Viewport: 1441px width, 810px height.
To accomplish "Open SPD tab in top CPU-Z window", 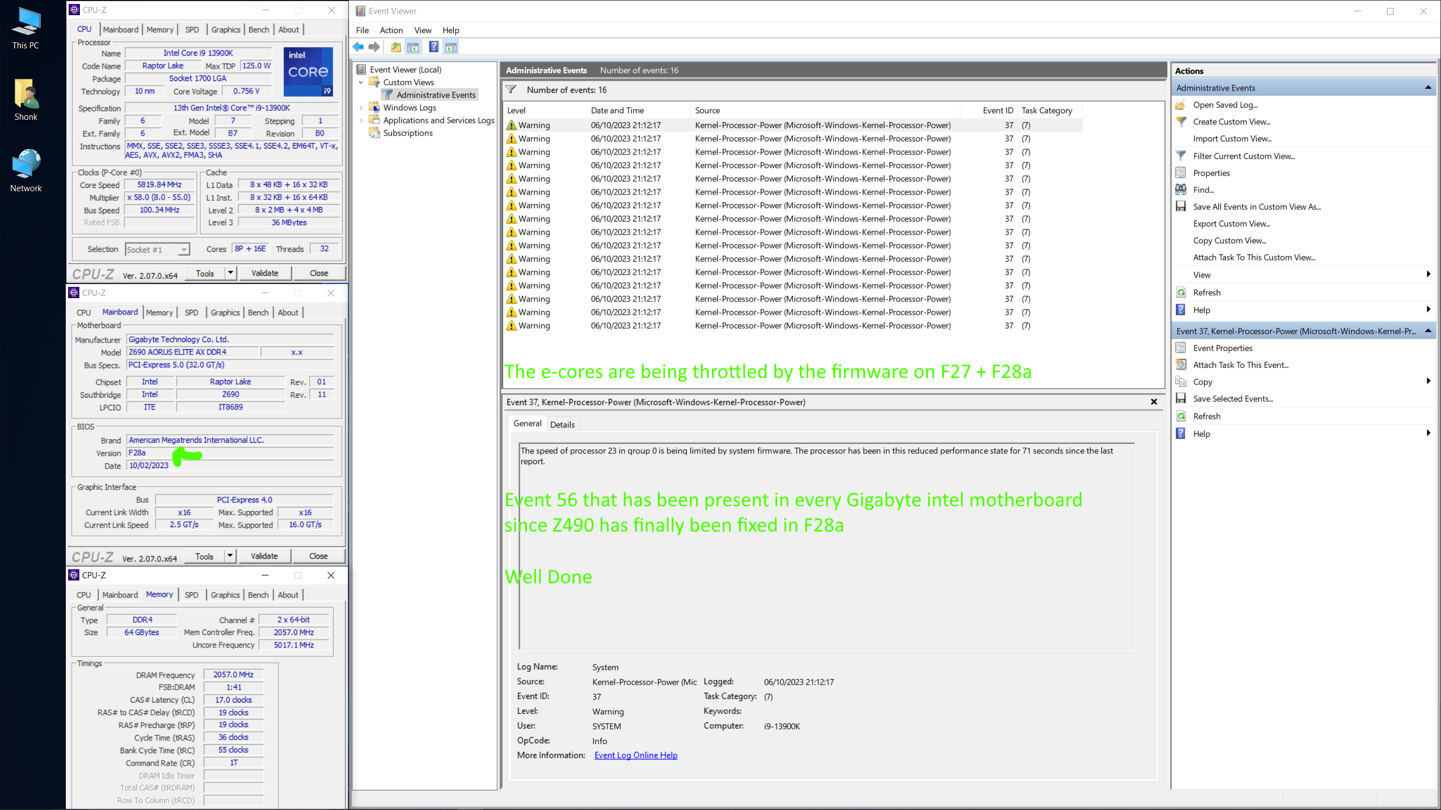I will pyautogui.click(x=192, y=30).
